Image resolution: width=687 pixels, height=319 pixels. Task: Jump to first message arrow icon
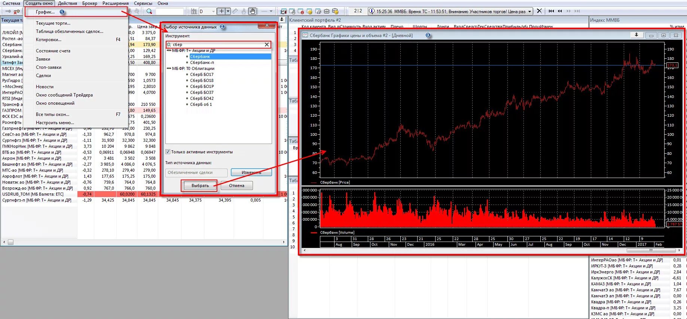click(551, 11)
